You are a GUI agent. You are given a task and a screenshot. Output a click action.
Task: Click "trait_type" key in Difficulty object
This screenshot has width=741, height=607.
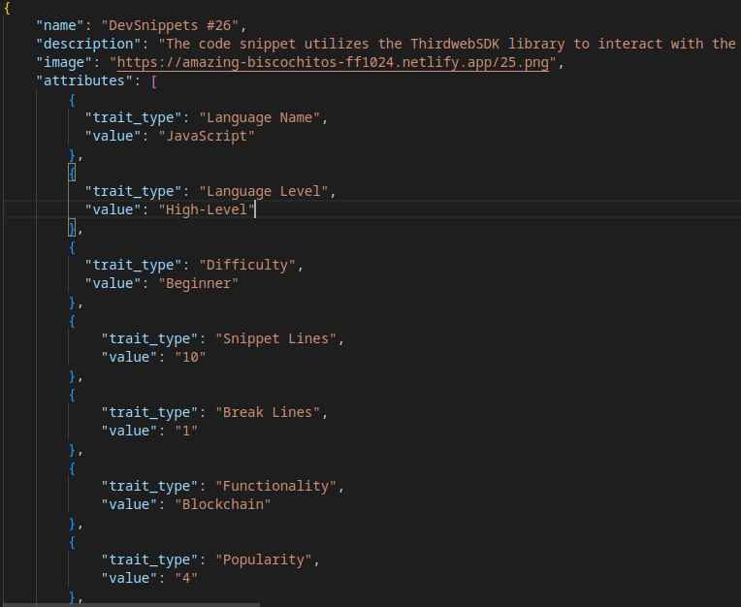tap(133, 265)
